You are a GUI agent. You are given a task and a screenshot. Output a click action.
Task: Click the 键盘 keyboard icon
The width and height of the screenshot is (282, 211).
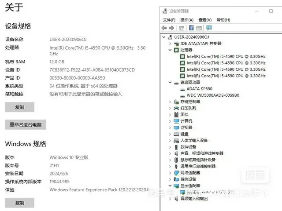pos(176,134)
